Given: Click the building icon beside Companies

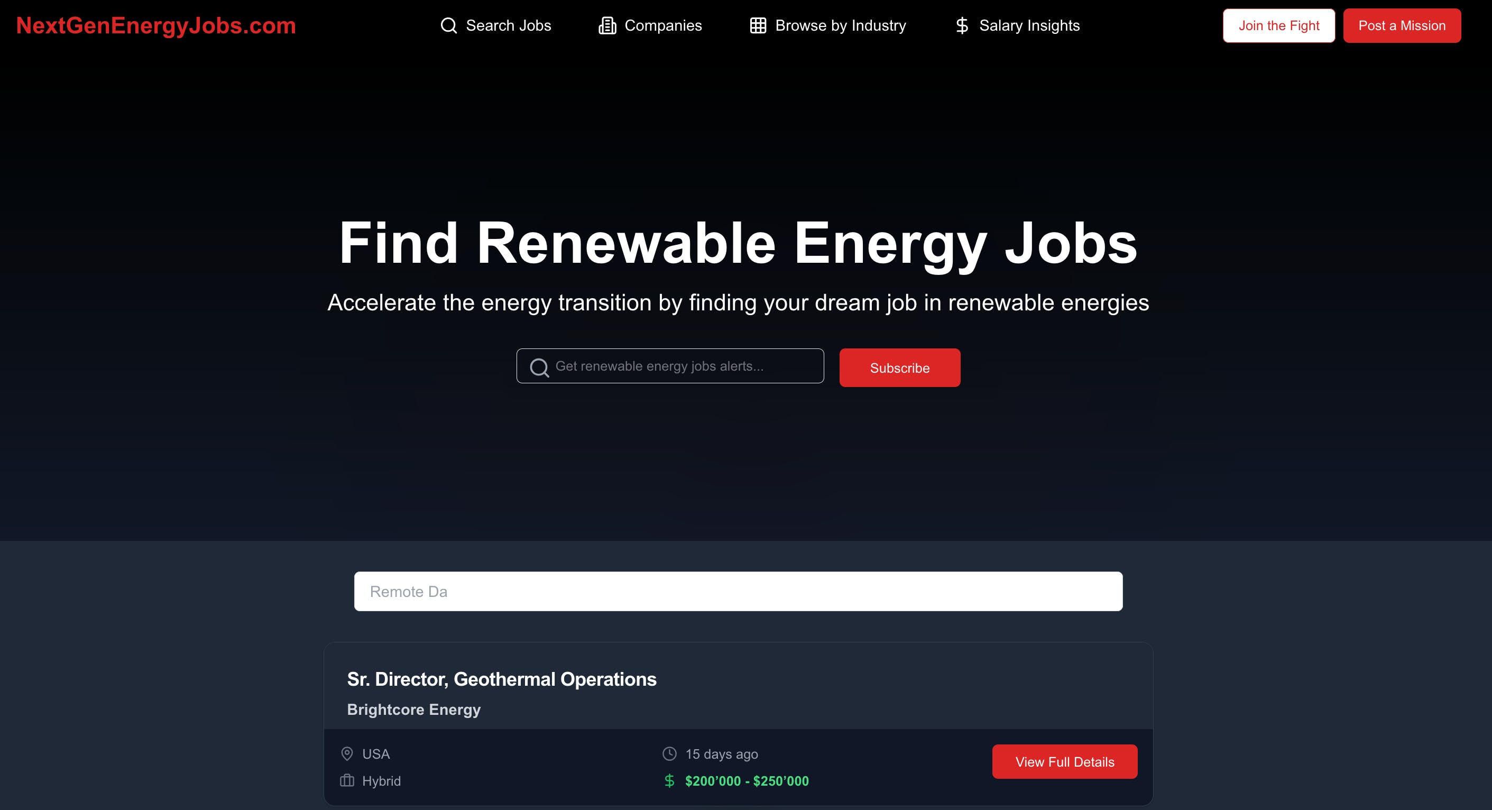Looking at the screenshot, I should [x=607, y=25].
